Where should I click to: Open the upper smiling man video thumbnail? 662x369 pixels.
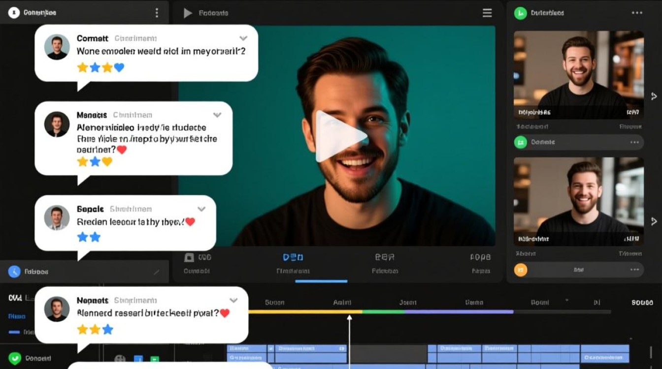(579, 75)
